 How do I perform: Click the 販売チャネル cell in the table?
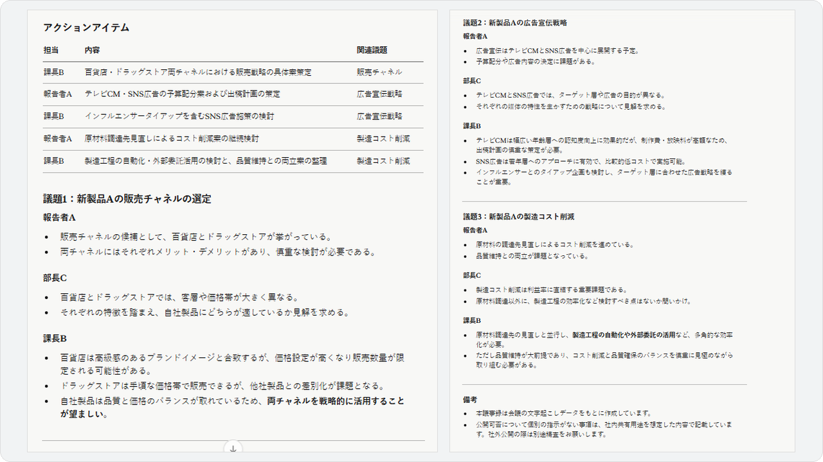tap(379, 73)
